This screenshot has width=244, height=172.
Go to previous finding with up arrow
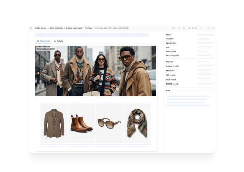tap(214, 28)
